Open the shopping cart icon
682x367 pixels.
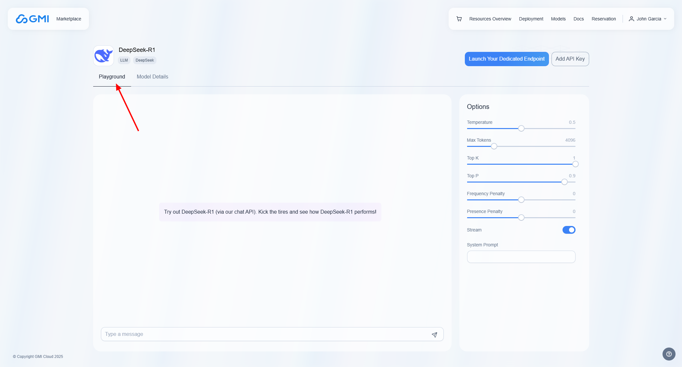click(459, 19)
